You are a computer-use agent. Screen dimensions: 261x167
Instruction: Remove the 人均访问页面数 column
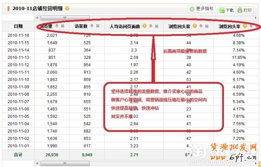pos(157,26)
